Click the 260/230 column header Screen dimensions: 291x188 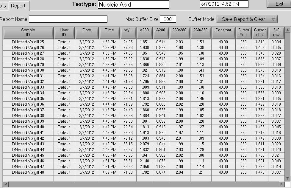pyautogui.click(x=201, y=33)
